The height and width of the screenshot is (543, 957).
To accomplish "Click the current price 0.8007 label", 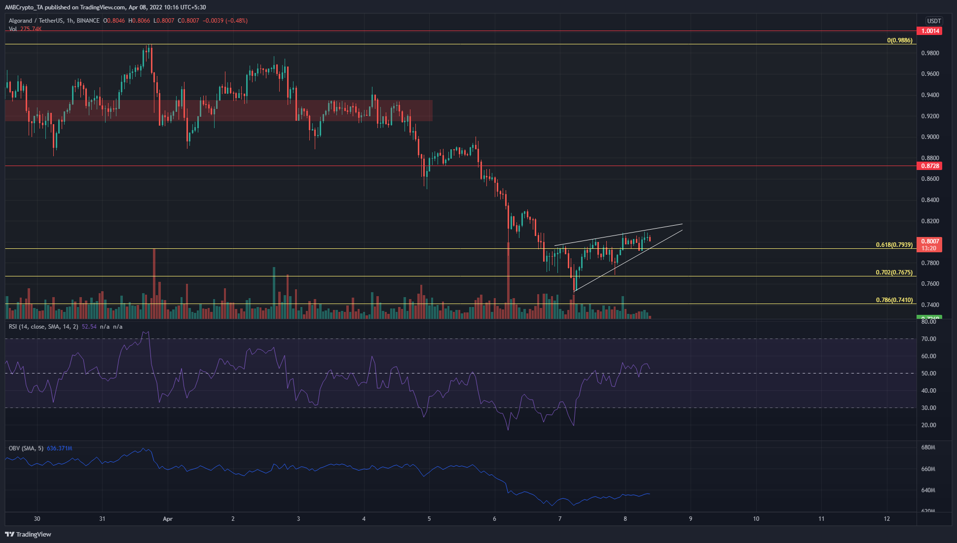I will (x=929, y=241).
